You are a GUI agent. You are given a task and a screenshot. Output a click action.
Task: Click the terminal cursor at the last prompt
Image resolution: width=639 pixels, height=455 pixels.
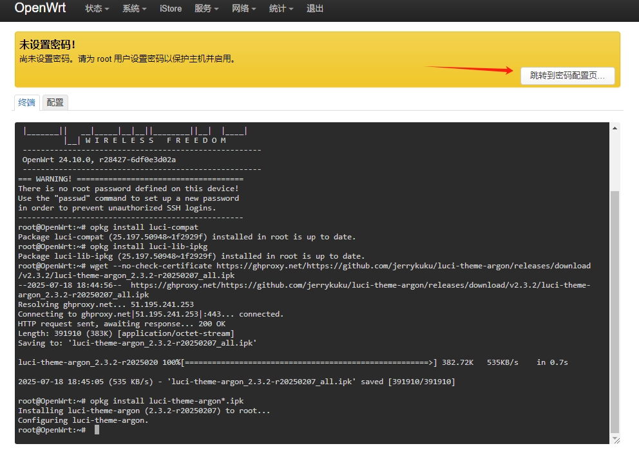[x=97, y=430]
